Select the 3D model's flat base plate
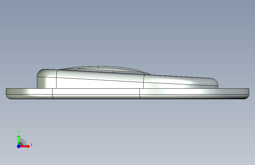This screenshot has width=255, height=165. click(127, 94)
